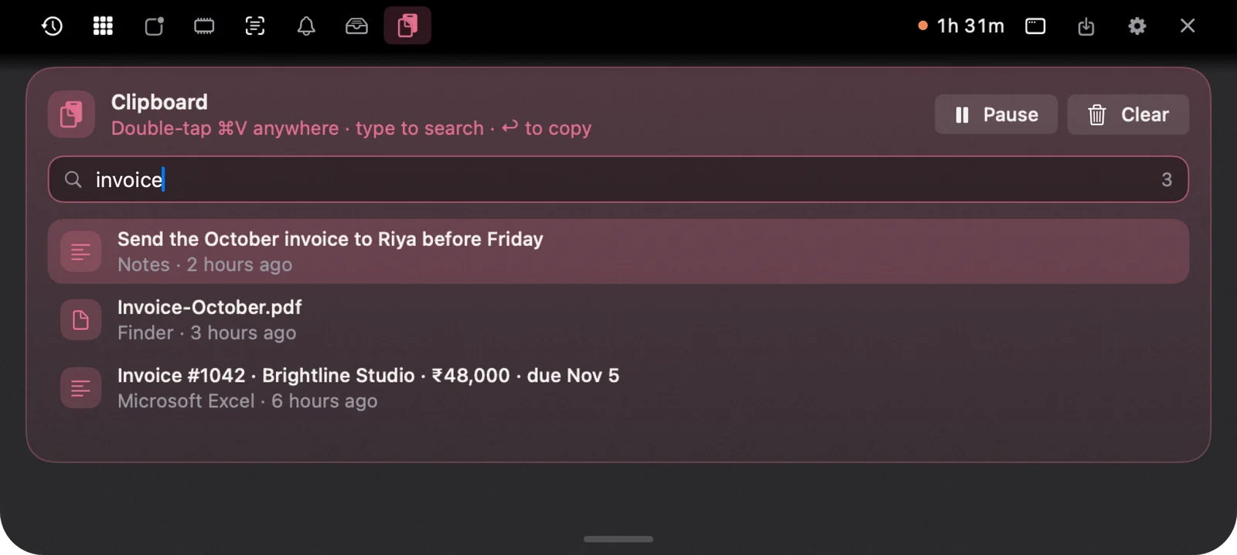Click the Clipboard header icon beside the title

coord(71,114)
